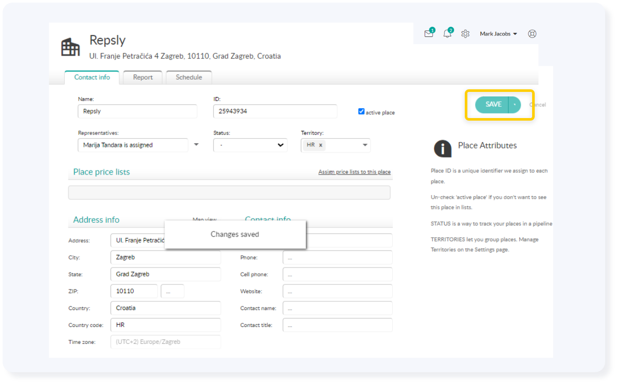The image size is (618, 385).
Task: Open the settings gear icon
Action: coord(465,34)
